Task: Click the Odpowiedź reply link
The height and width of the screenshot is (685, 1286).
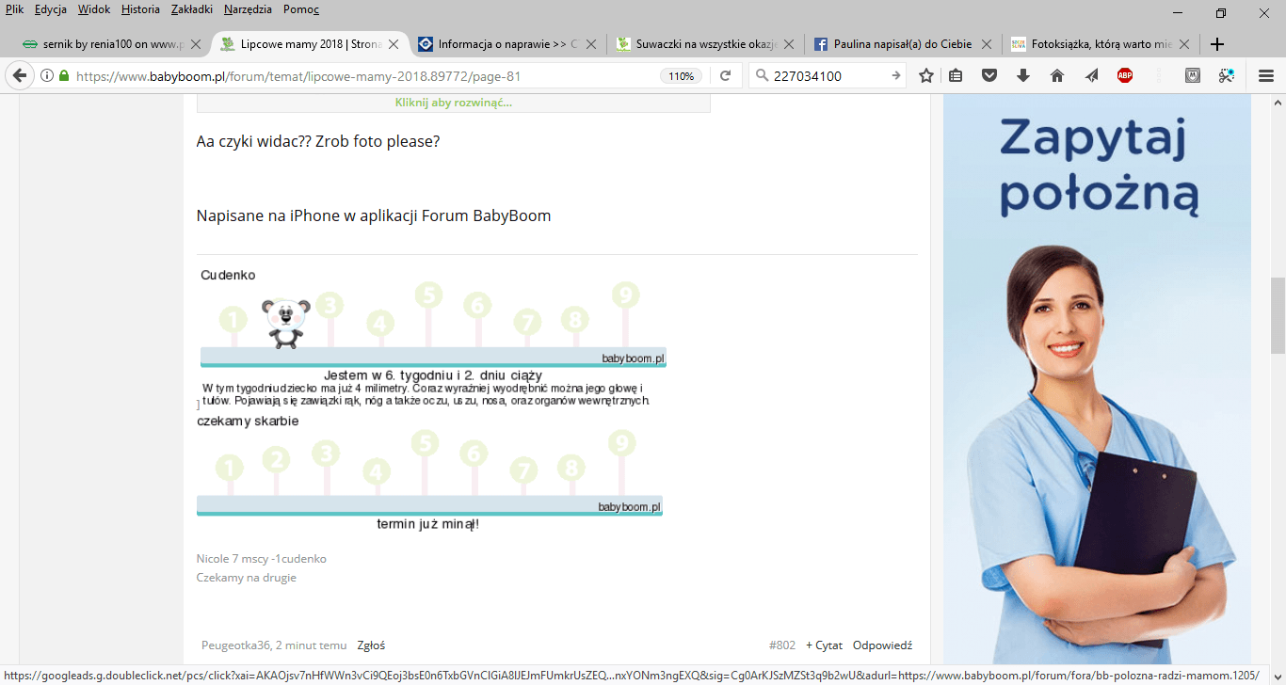Action: 882,645
